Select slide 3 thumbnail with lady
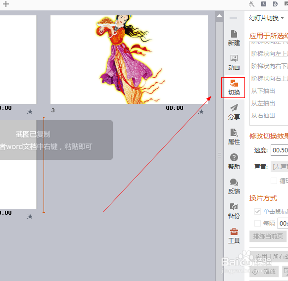 (x=129, y=59)
